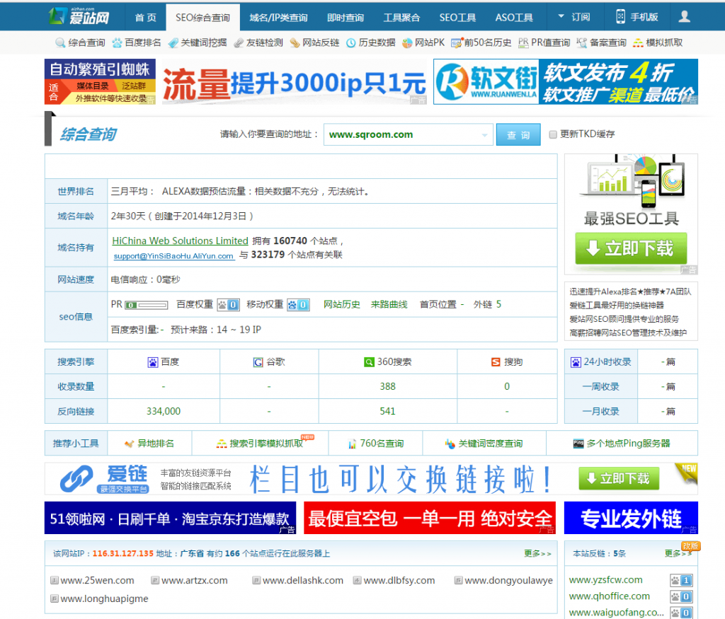Click the green 立即下载 SEO tool button
The width and height of the screenshot is (725, 619).
click(x=630, y=248)
